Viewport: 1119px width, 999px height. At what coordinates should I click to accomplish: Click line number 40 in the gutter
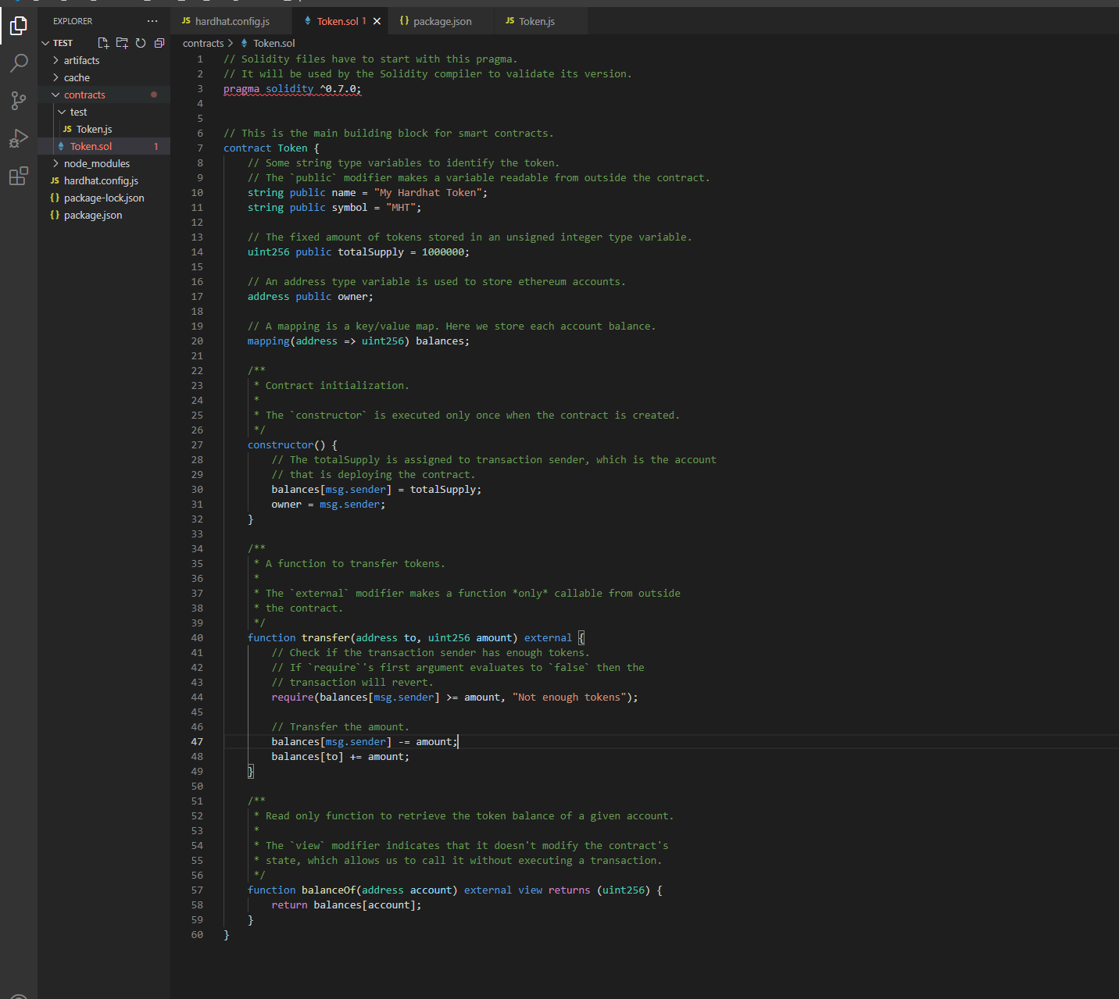pyautogui.click(x=197, y=638)
